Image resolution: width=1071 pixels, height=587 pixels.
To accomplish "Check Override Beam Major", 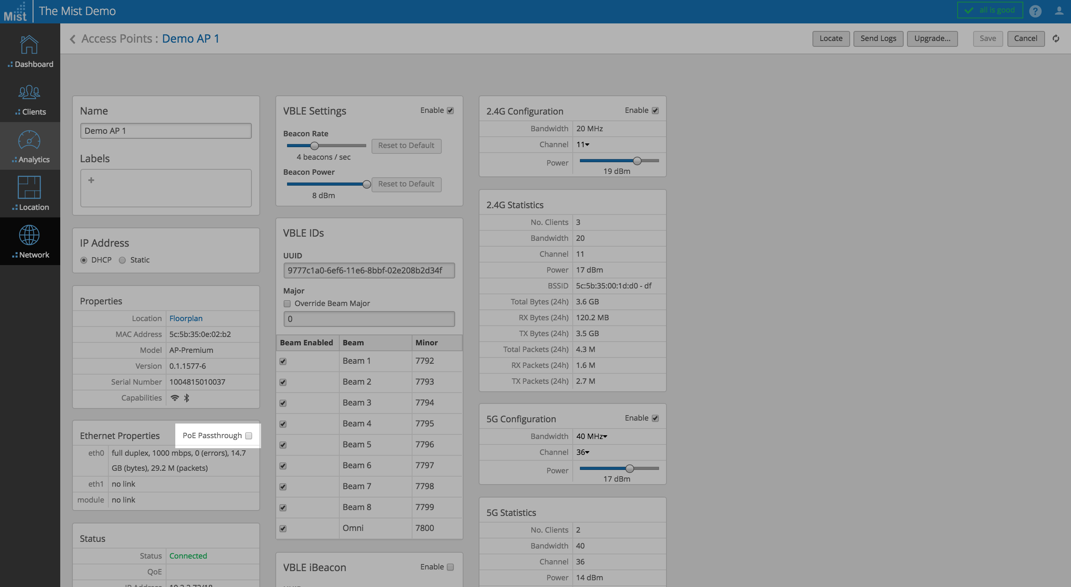I will point(287,304).
